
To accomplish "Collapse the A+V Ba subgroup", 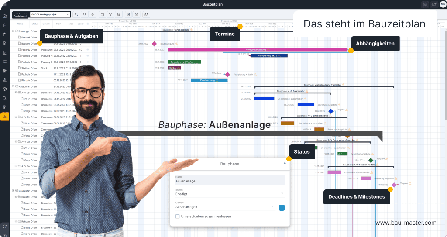I will pos(16,93).
